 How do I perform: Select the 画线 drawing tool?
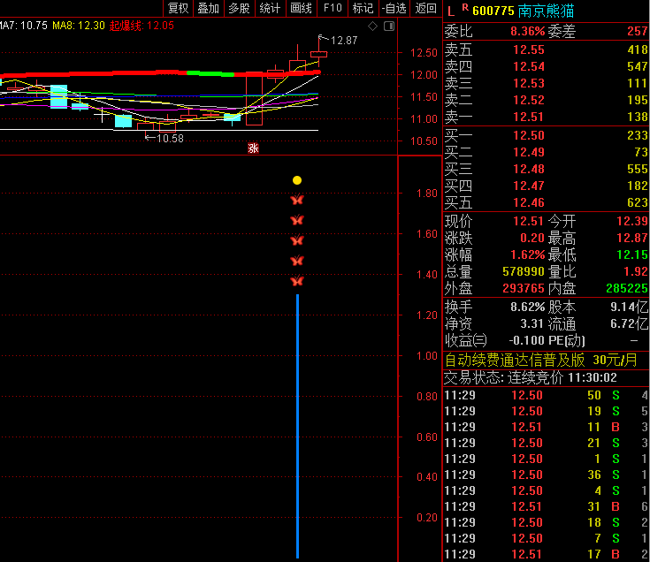point(301,9)
